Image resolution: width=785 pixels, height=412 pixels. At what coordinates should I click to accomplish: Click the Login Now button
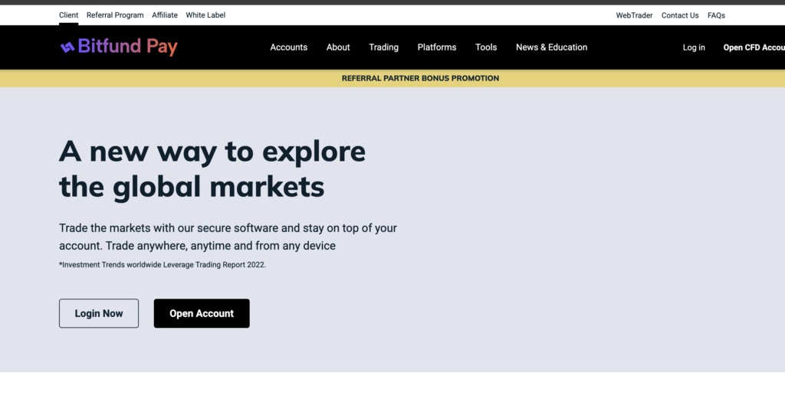(x=99, y=313)
